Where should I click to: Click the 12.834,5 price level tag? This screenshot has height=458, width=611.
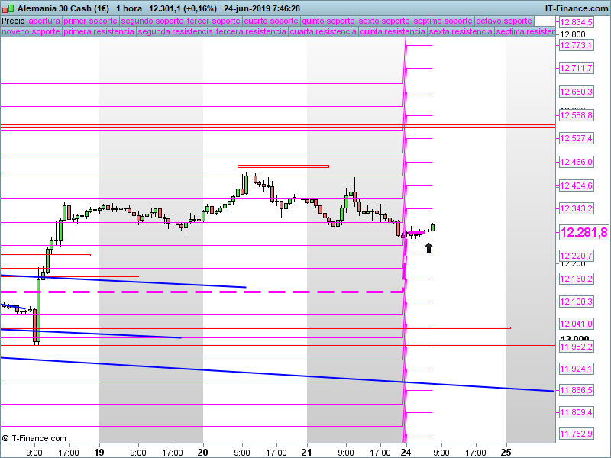point(577,22)
